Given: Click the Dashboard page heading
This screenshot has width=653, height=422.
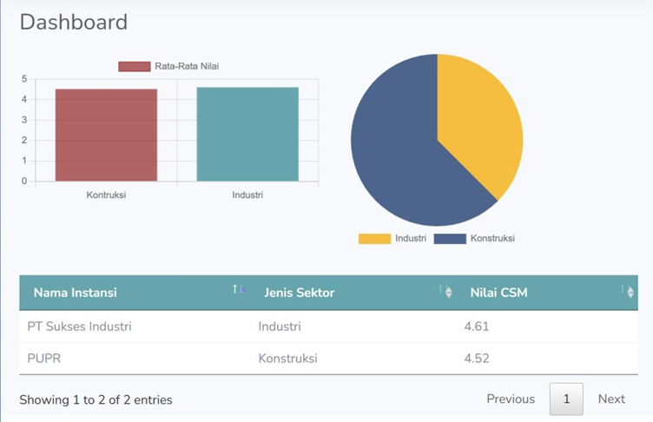Looking at the screenshot, I should pyautogui.click(x=74, y=23).
